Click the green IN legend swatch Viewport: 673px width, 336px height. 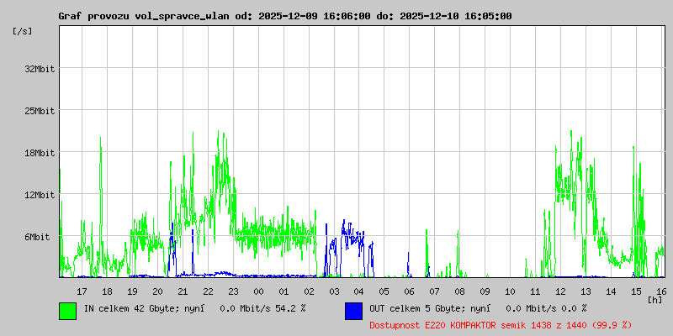pos(68,311)
